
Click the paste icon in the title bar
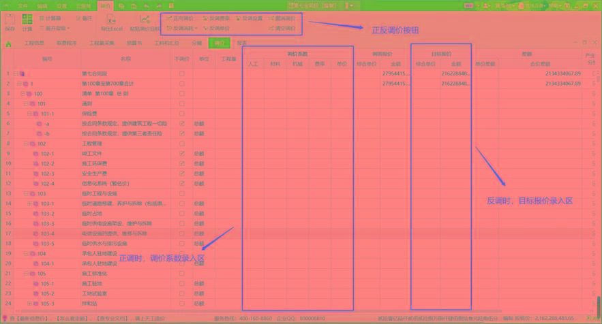coord(134,5)
